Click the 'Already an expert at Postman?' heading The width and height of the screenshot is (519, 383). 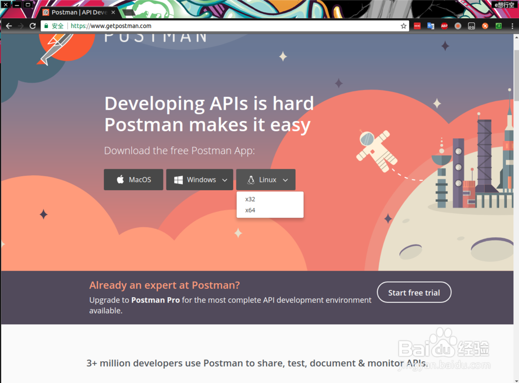[x=165, y=285]
